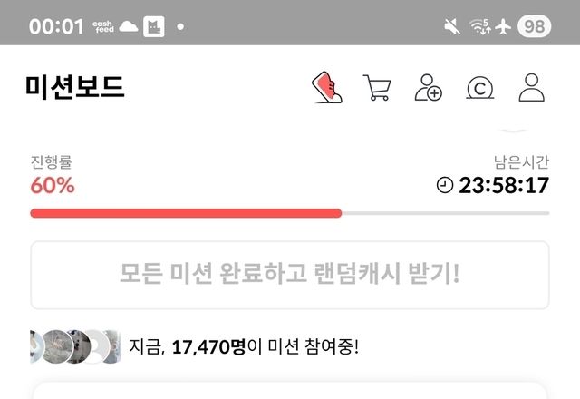Image resolution: width=580 pixels, height=399 pixels.
Task: Tap the 17,470명 participants text
Action: (208, 347)
